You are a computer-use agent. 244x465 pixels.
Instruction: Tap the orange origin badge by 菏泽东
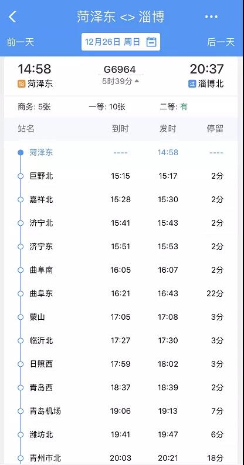22,84
